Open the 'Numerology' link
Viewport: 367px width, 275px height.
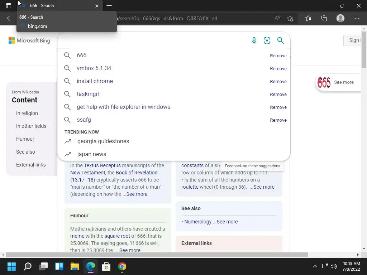pos(198,222)
